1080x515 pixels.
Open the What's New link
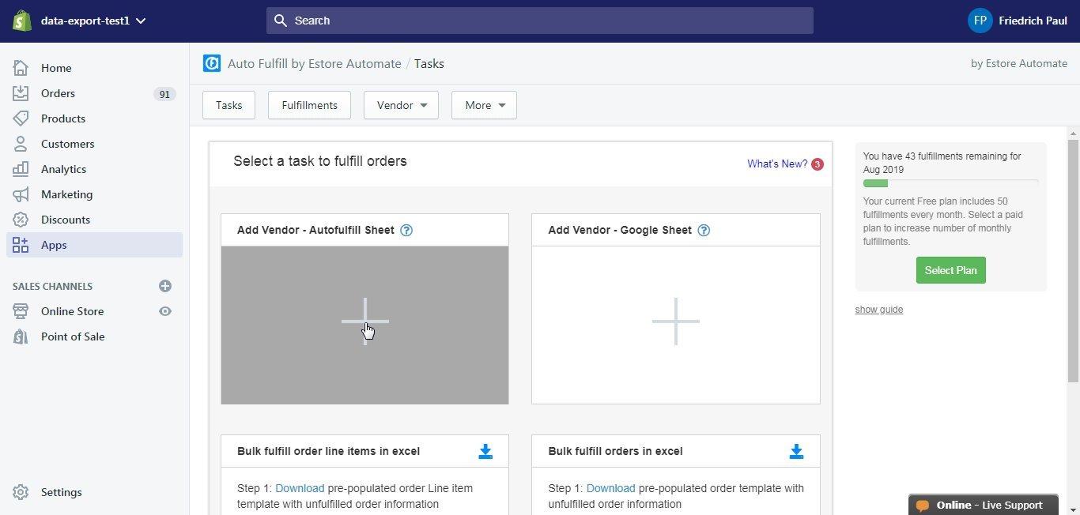coord(776,164)
